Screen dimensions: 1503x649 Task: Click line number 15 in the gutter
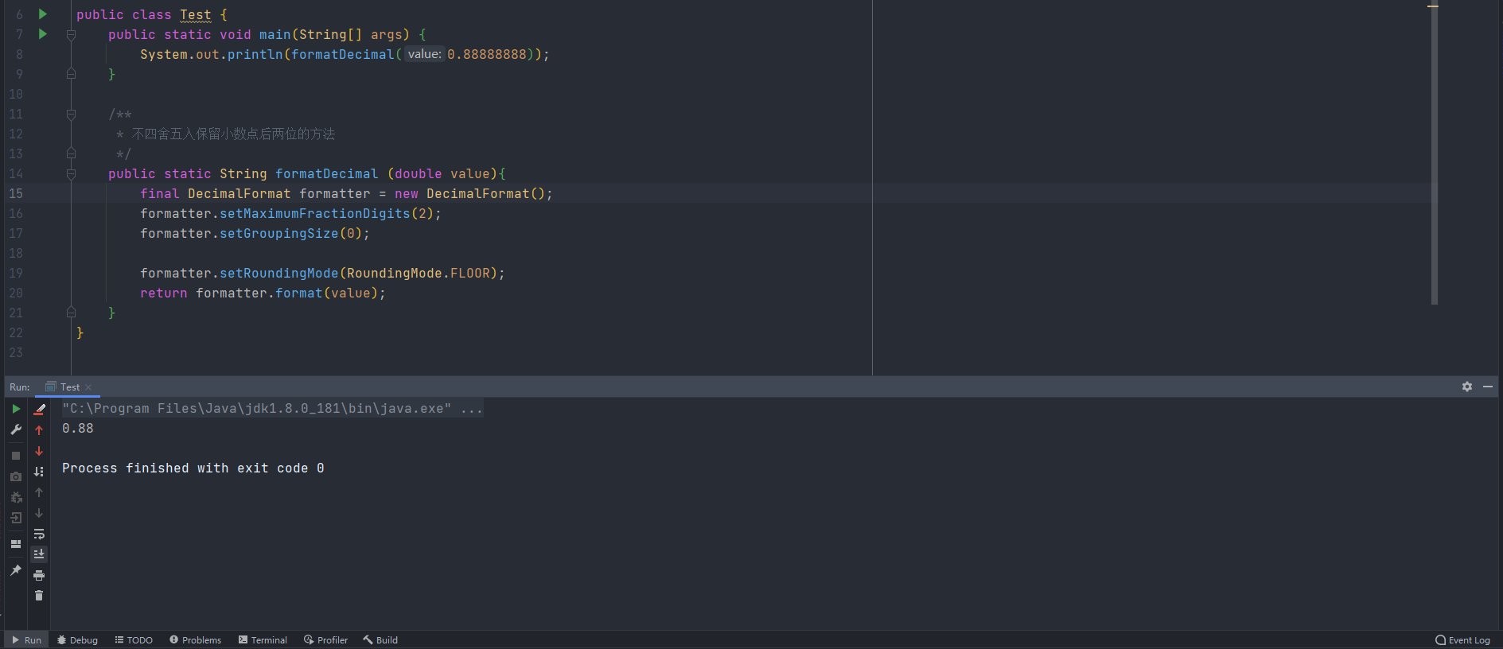(x=16, y=194)
